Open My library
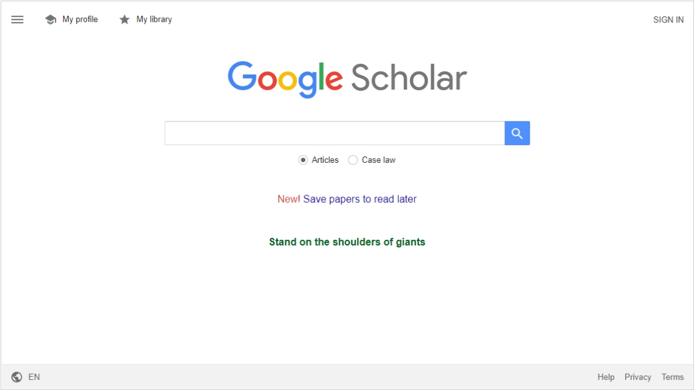694x390 pixels. click(154, 19)
